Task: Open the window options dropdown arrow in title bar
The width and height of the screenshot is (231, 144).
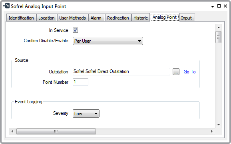Action: pos(213,7)
